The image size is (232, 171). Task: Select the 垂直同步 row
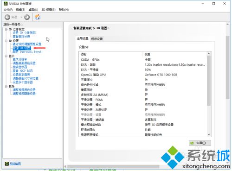(143, 90)
